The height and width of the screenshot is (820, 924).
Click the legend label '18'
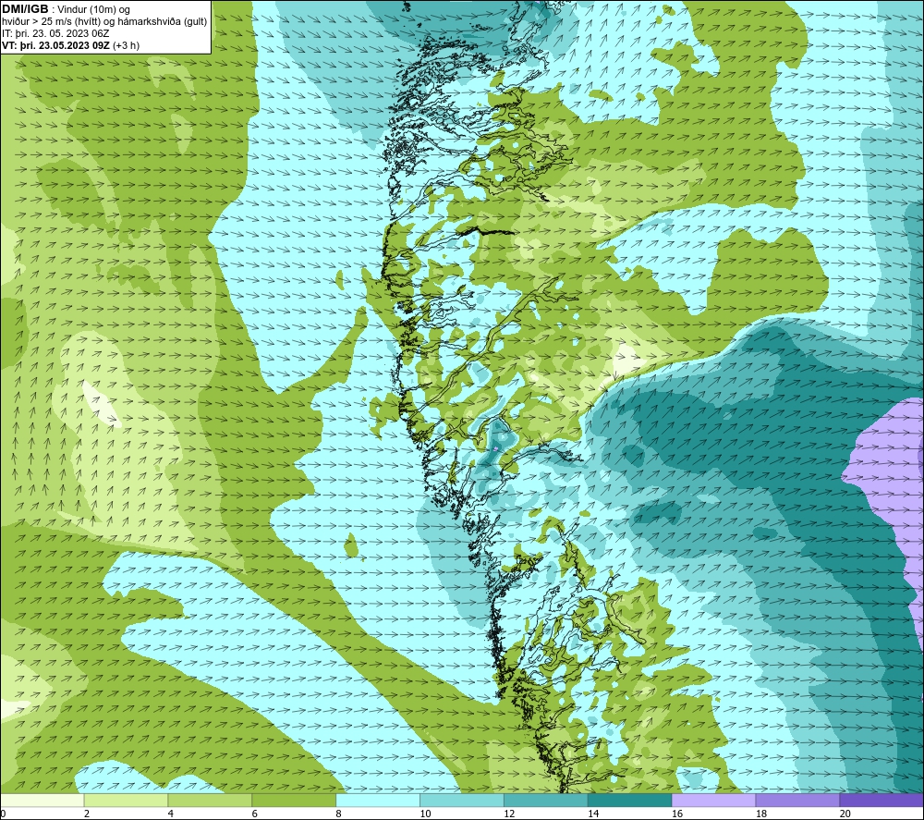(761, 814)
